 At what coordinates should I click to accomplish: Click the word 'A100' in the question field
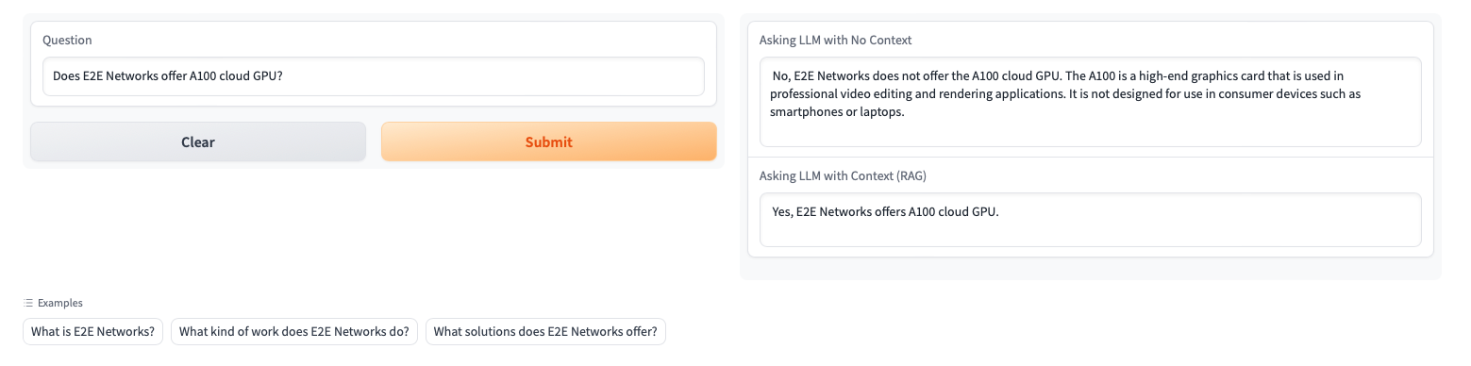click(x=203, y=76)
